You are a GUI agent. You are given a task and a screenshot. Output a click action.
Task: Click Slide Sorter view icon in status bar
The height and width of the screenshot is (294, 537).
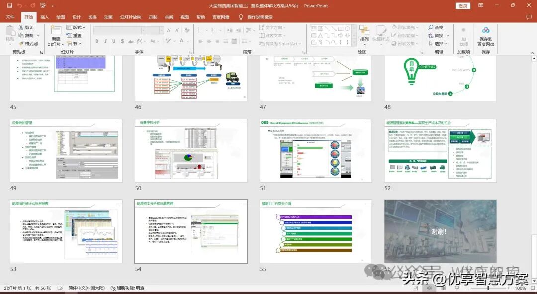pos(429,288)
